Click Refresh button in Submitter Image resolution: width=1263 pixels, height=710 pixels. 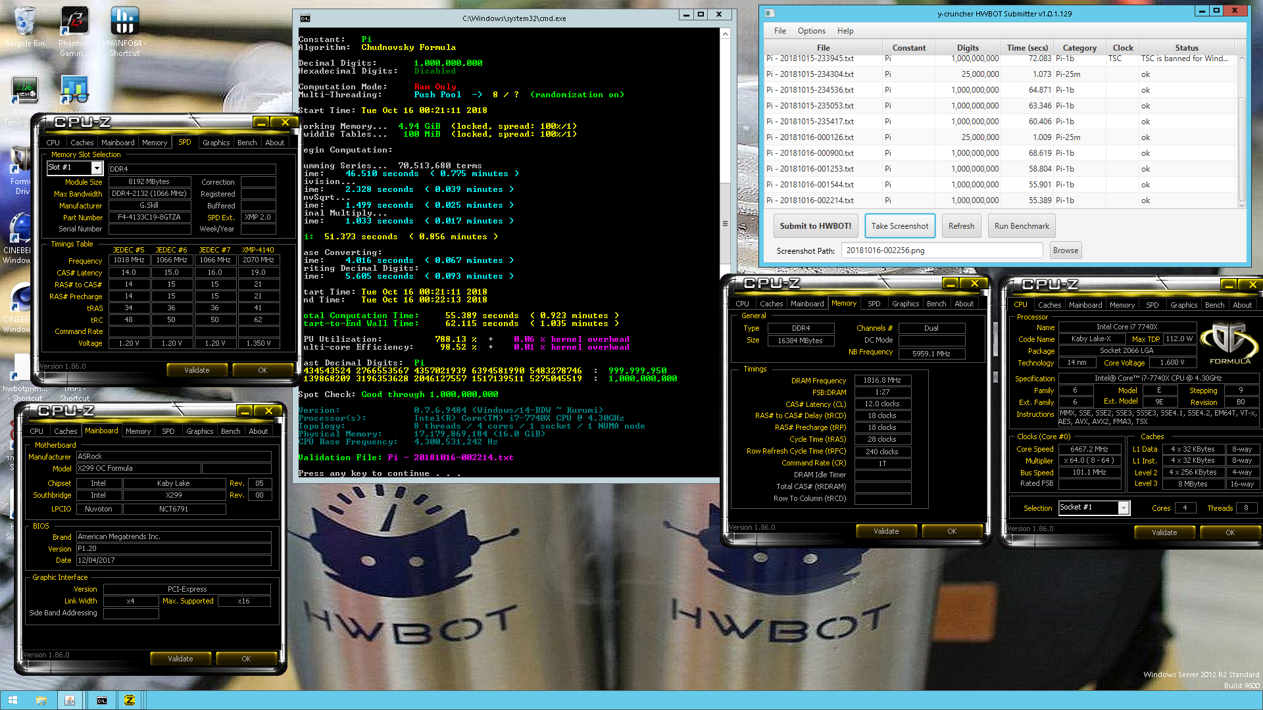(x=961, y=226)
